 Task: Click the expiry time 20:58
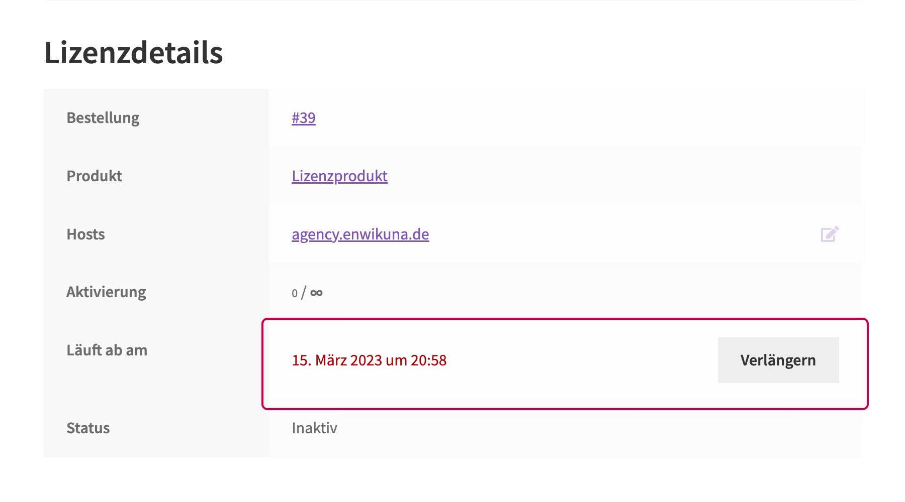coord(428,360)
